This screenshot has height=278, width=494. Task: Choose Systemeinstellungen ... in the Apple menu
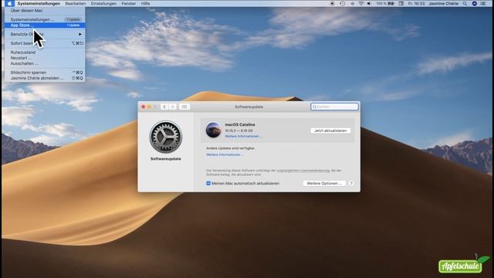(45, 19)
